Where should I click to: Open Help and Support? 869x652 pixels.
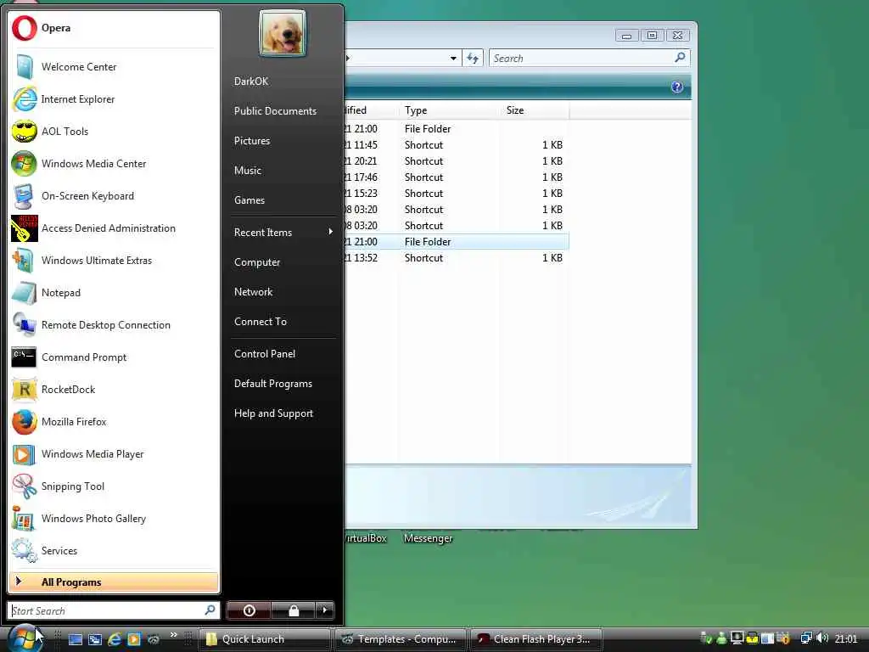click(x=273, y=413)
